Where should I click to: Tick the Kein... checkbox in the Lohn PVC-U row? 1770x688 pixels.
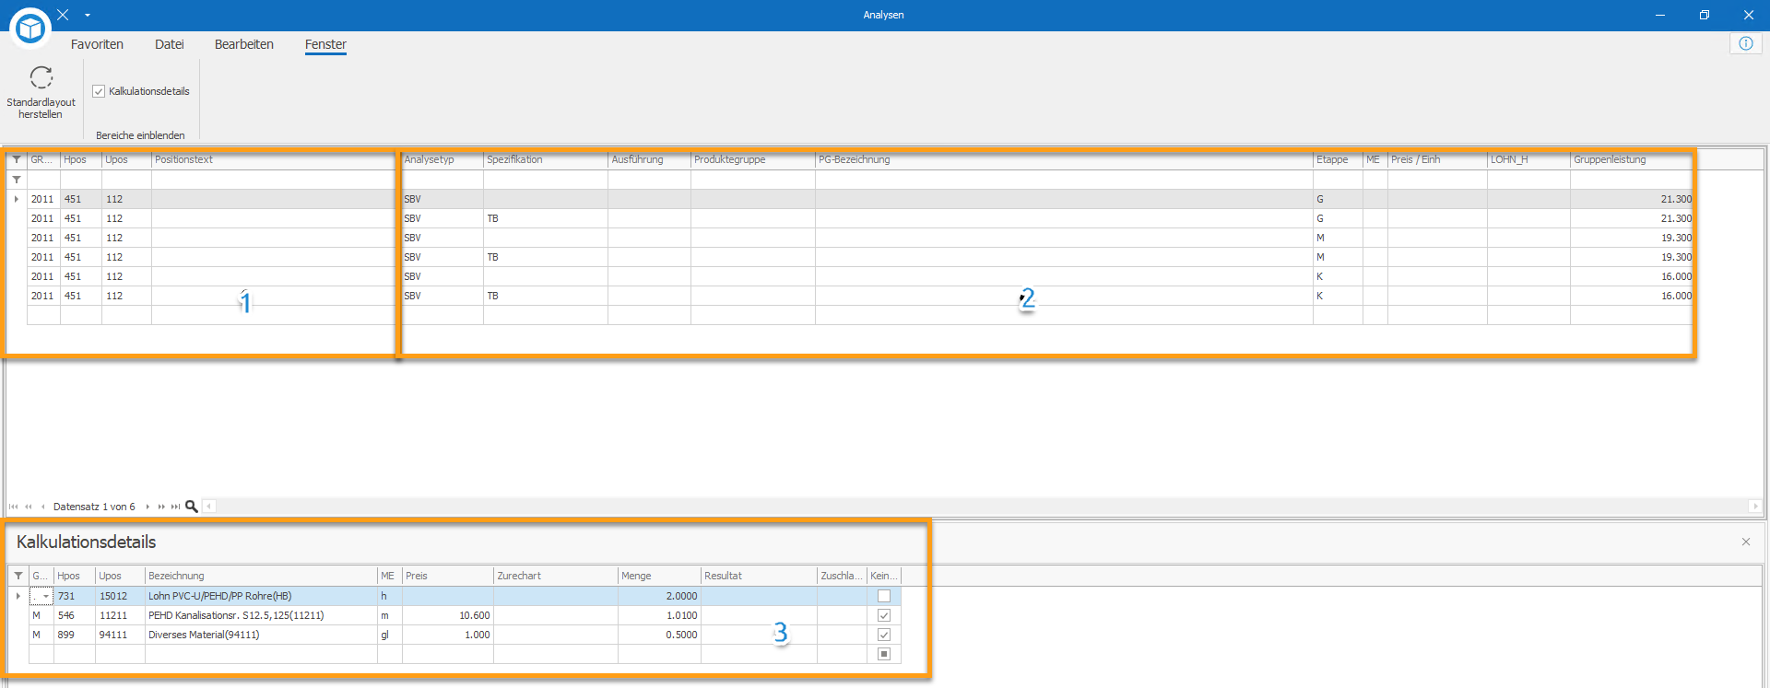coord(884,596)
